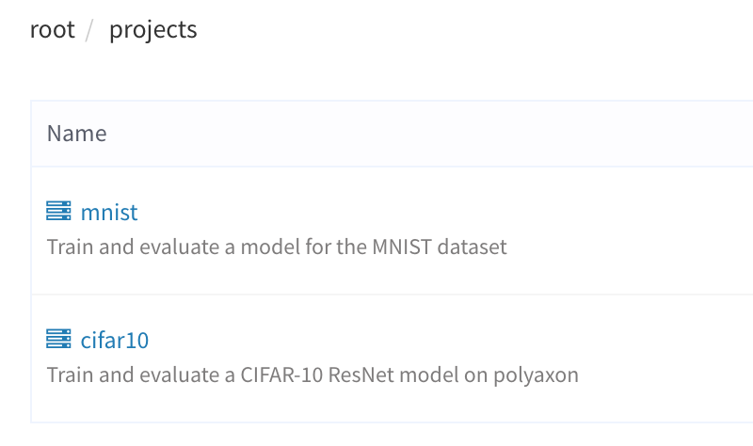Click the cifar10 project icon
This screenshot has height=446, width=753.
(x=58, y=339)
